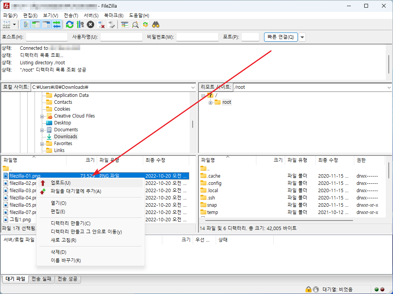Expand the remote root folder node
This screenshot has height=294, width=393.
click(x=211, y=103)
